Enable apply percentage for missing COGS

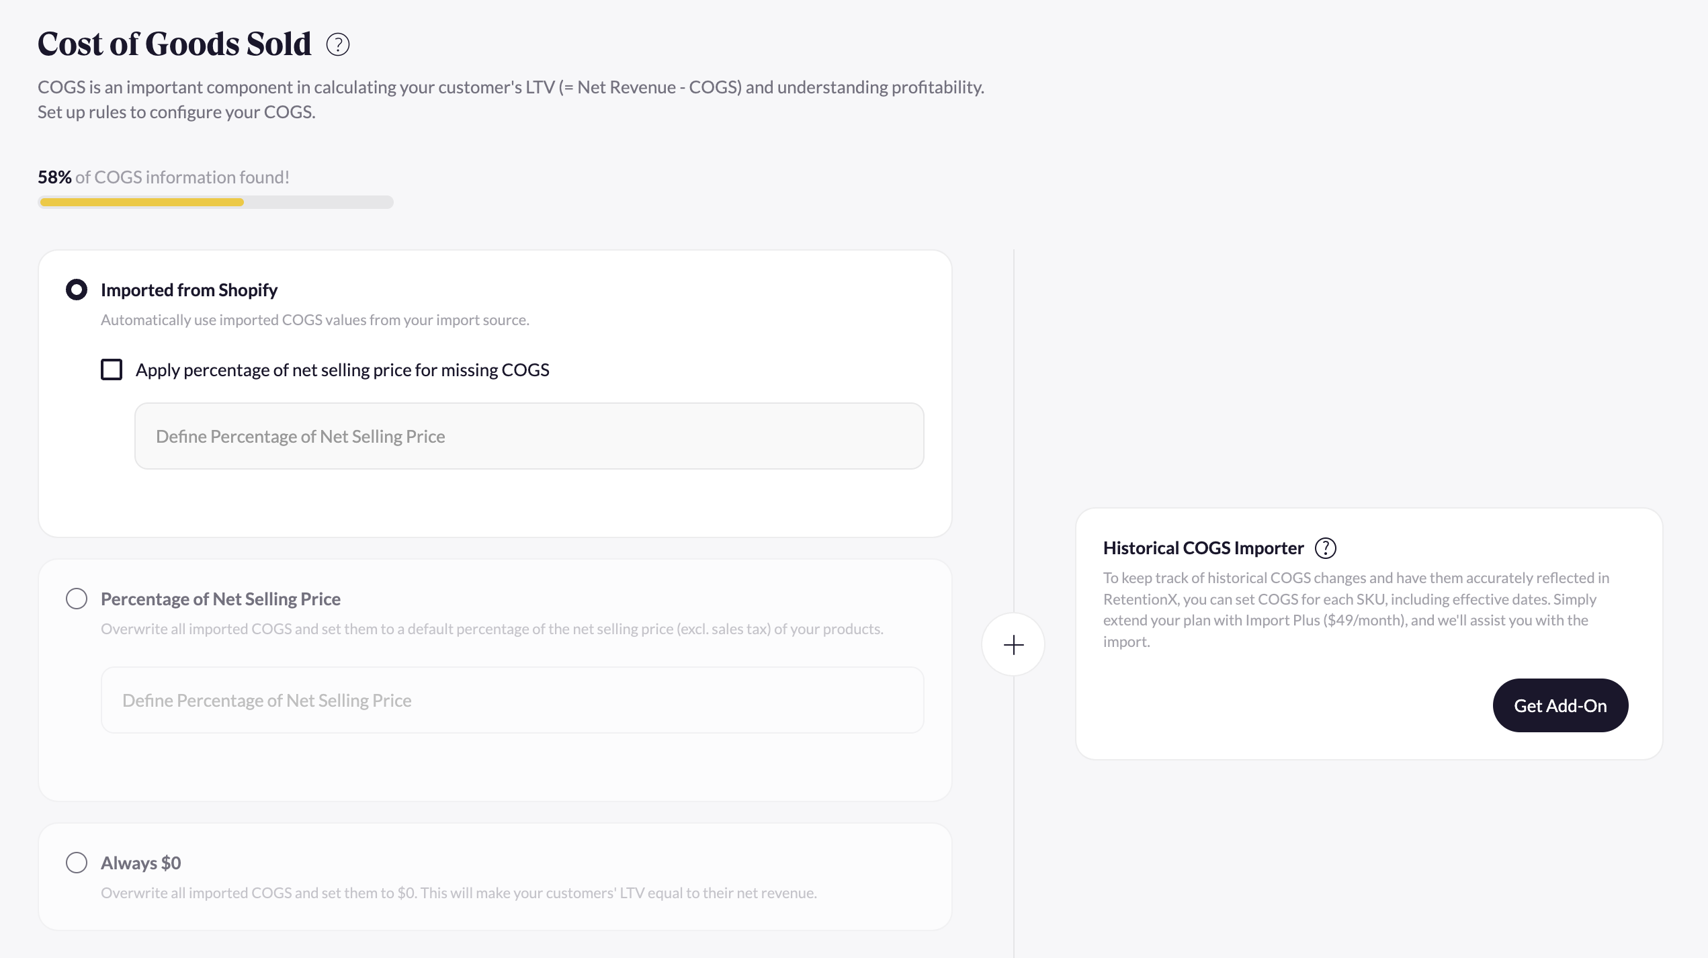point(112,369)
